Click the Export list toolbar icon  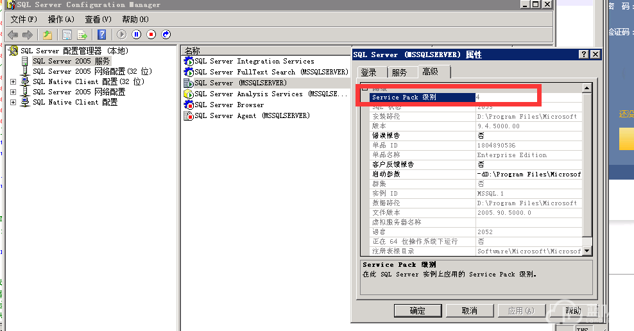(82, 35)
